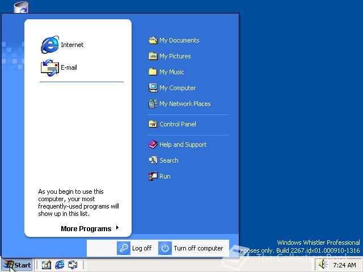Image resolution: width=363 pixels, height=272 pixels.
Task: Click the frequently-used programs hint text
Action: (x=78, y=203)
